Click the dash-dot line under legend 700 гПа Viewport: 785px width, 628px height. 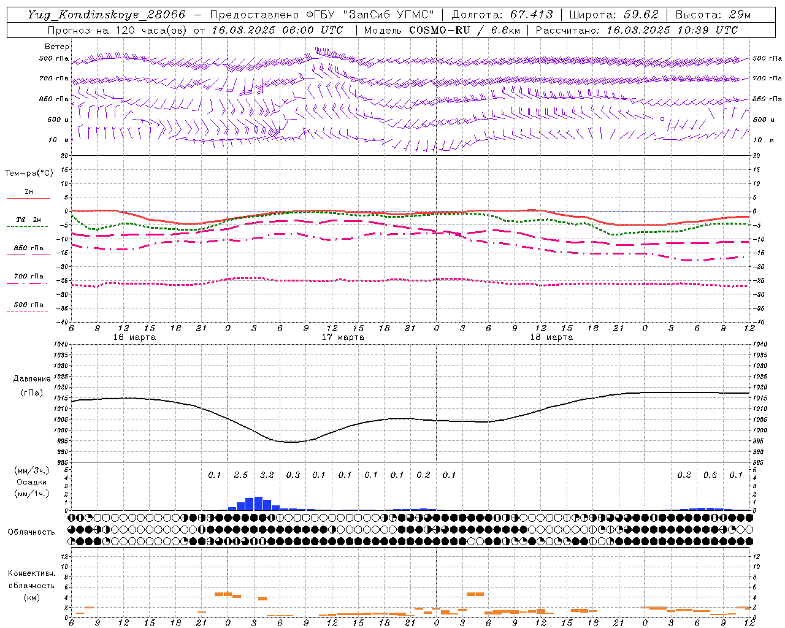click(x=27, y=283)
